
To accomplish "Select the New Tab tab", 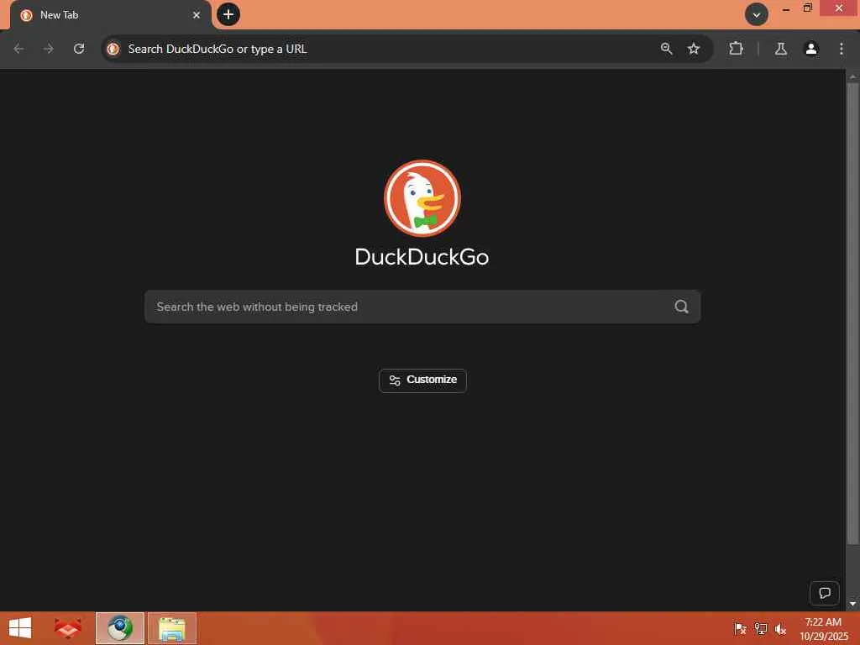I will (x=110, y=15).
